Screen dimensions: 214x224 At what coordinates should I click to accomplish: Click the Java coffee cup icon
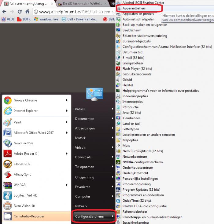click(118, 113)
